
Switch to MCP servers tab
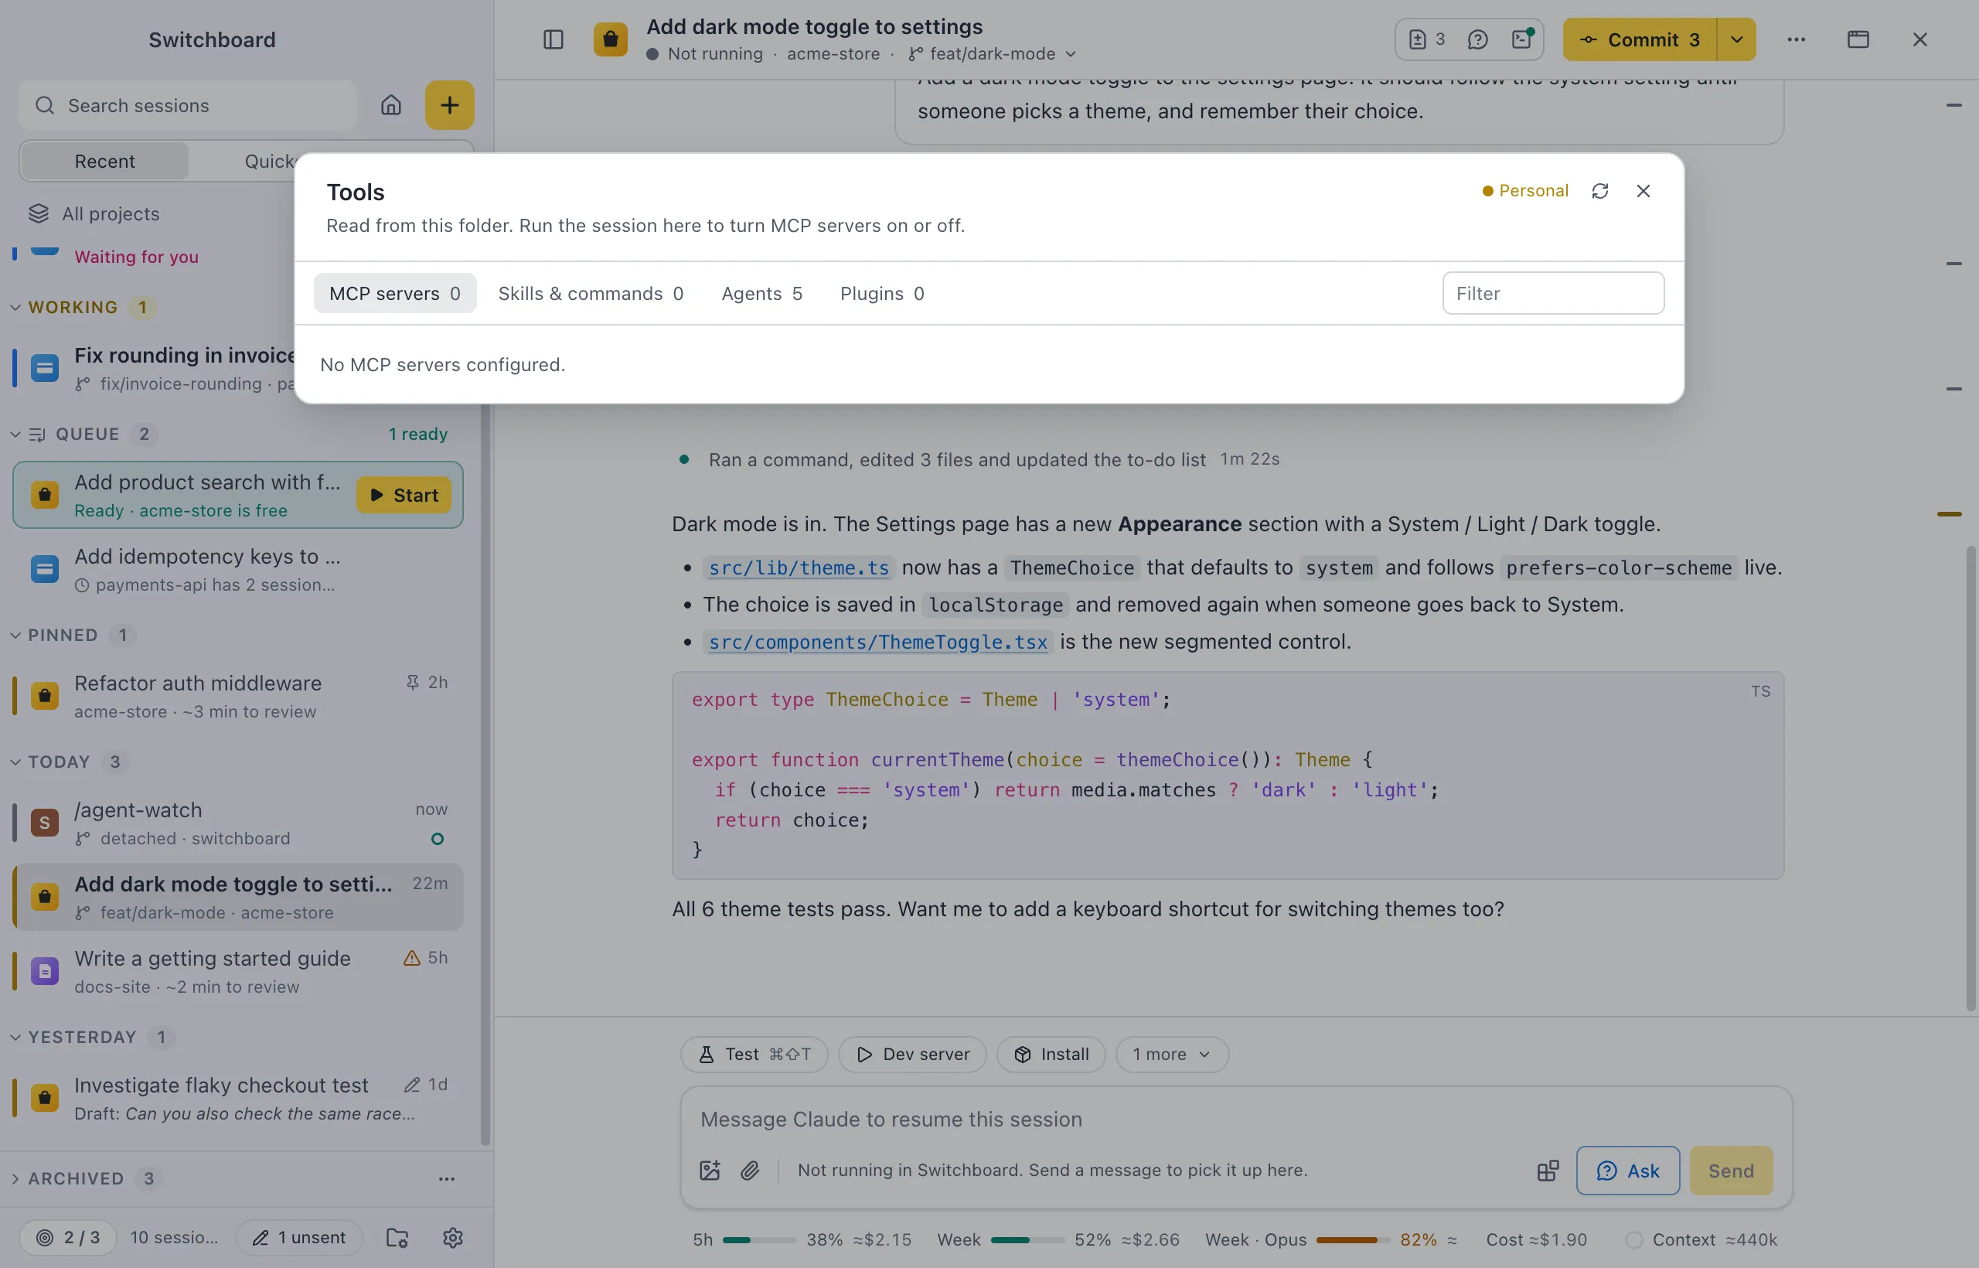click(395, 293)
